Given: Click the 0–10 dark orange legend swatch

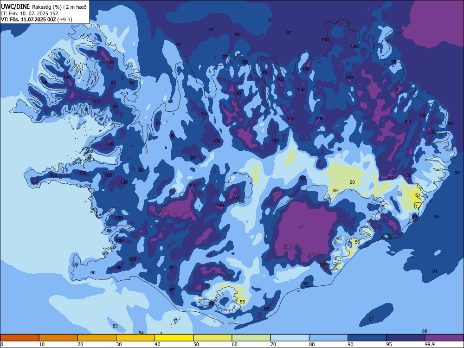Looking at the screenshot, I should [x=19, y=338].
